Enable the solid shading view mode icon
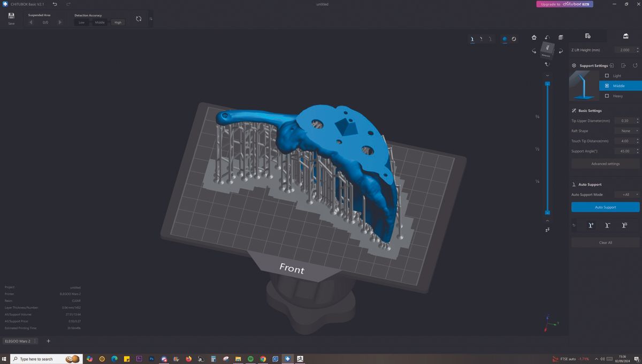642x364 pixels. [x=504, y=39]
